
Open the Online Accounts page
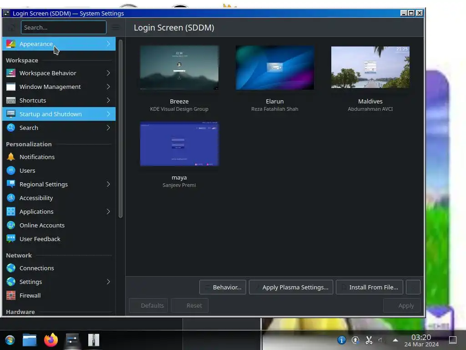(59, 225)
